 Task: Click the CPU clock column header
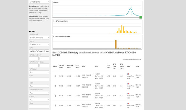pyautogui.click(x=108, y=66)
